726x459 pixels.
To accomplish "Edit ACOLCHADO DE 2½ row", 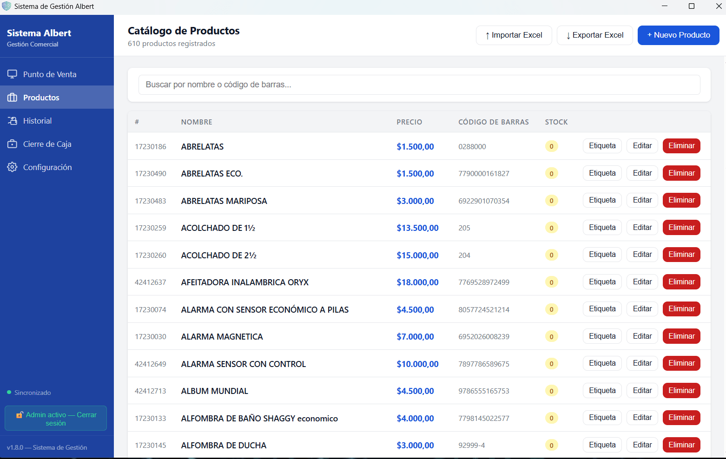I will [x=642, y=255].
